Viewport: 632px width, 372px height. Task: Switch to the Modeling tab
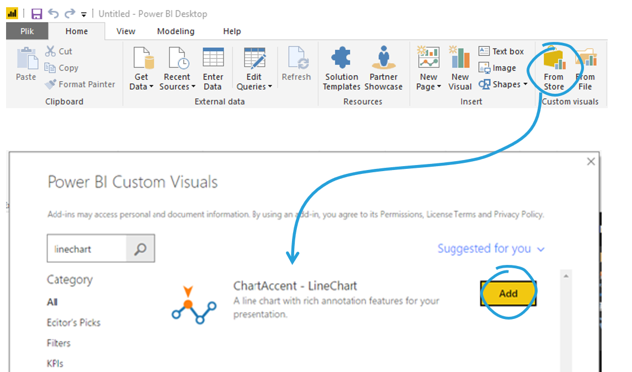pyautogui.click(x=176, y=31)
